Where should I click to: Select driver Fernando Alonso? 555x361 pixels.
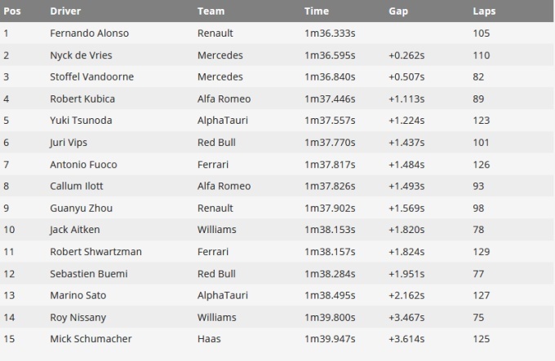89,33
